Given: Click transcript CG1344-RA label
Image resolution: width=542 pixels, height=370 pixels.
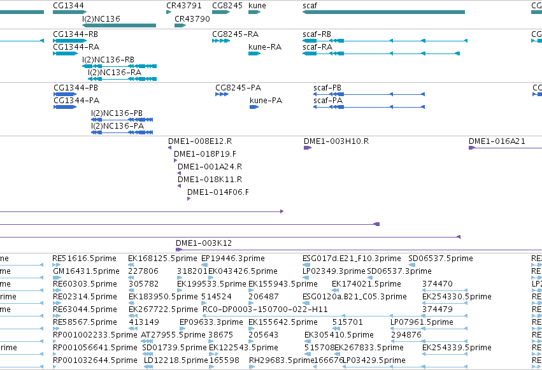Looking at the screenshot, I should 76,46.
